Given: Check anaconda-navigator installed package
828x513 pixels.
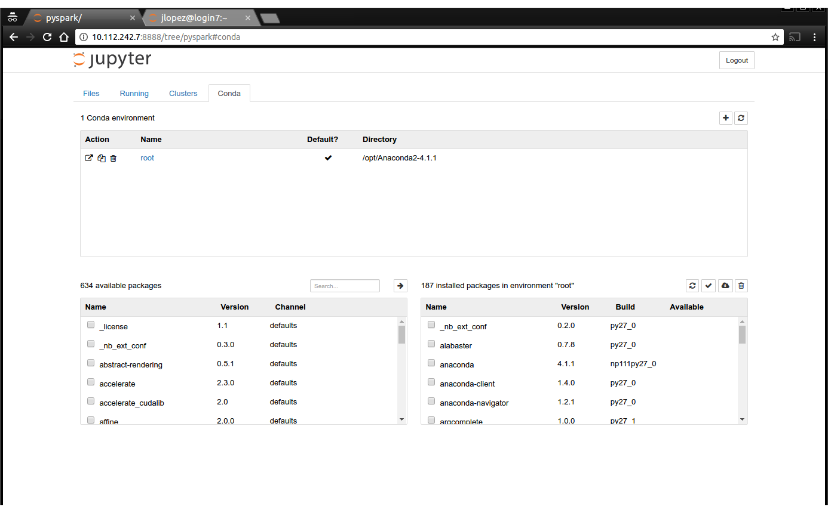Looking at the screenshot, I should coord(431,401).
